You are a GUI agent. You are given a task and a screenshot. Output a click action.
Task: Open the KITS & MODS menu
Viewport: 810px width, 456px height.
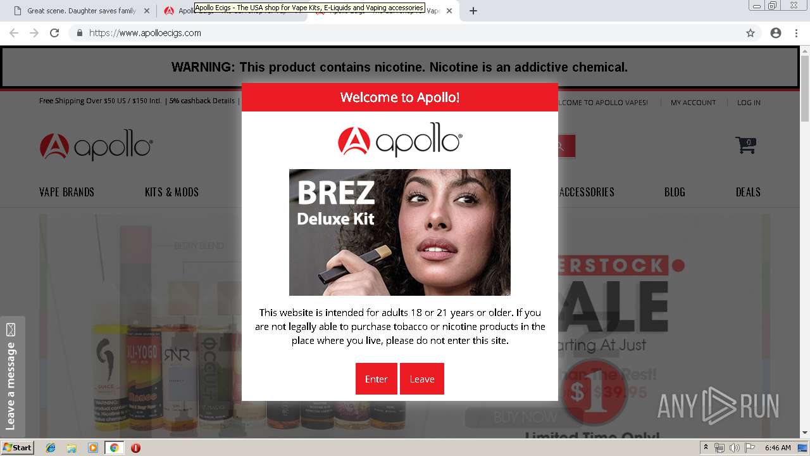171,192
